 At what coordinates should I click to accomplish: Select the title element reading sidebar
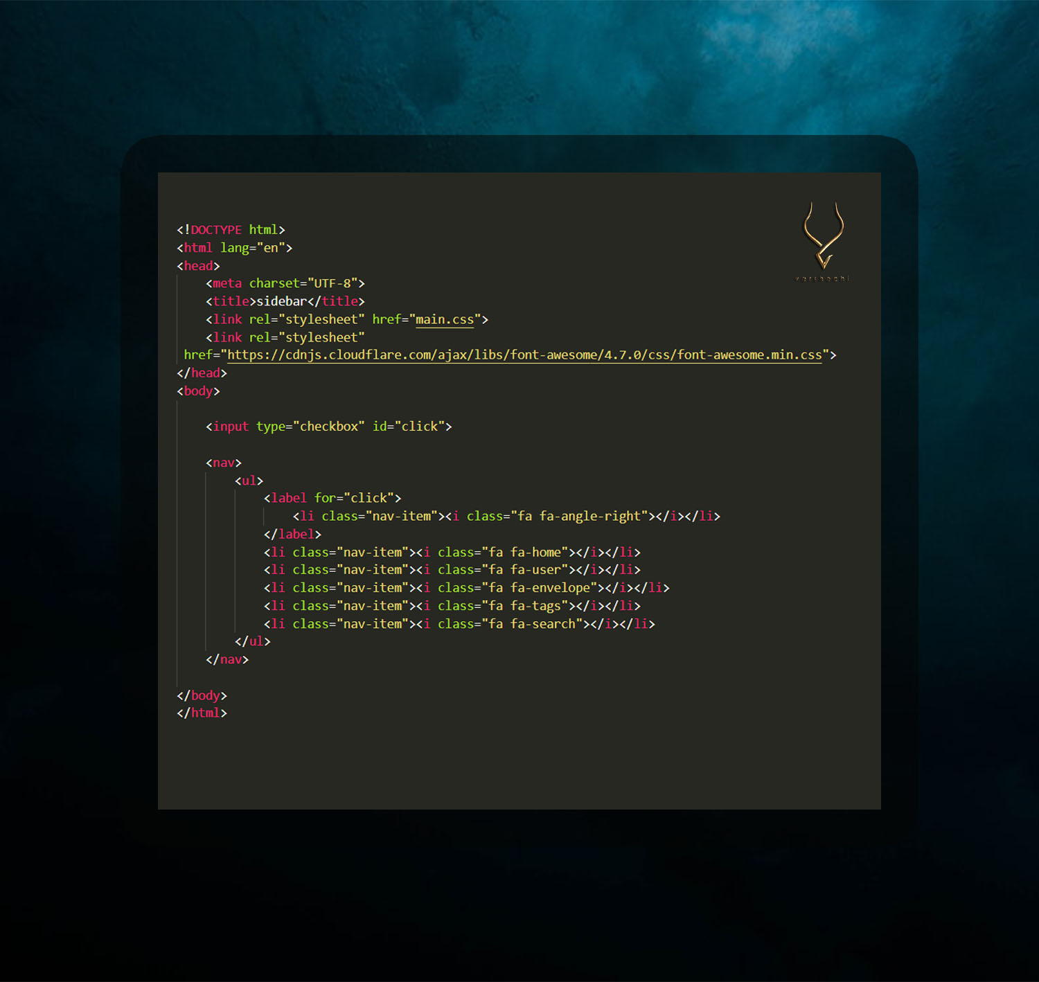[281, 301]
